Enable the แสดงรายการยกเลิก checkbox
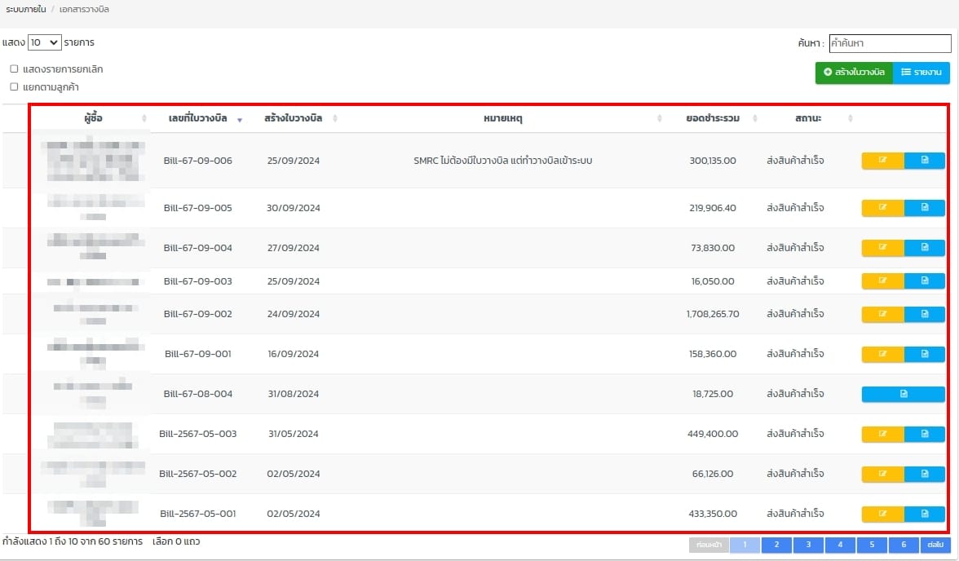This screenshot has height=561, width=959. tap(14, 69)
